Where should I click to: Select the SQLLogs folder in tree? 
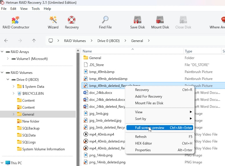point(29,142)
